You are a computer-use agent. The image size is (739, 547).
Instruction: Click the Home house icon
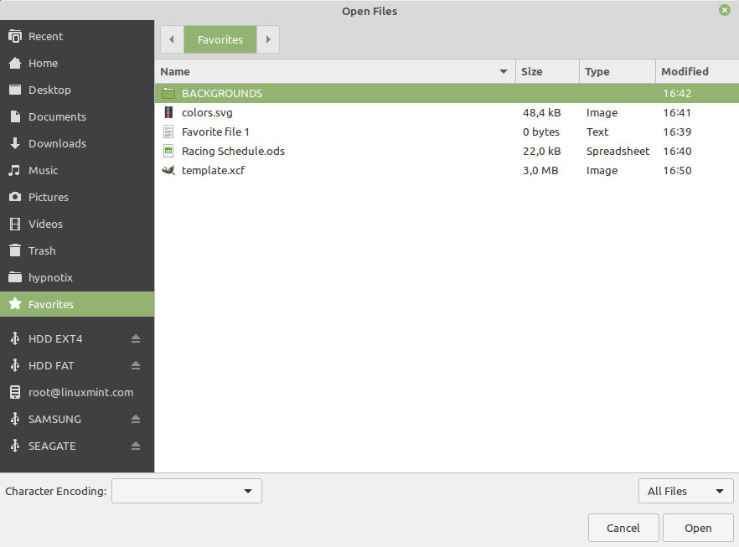pos(15,63)
